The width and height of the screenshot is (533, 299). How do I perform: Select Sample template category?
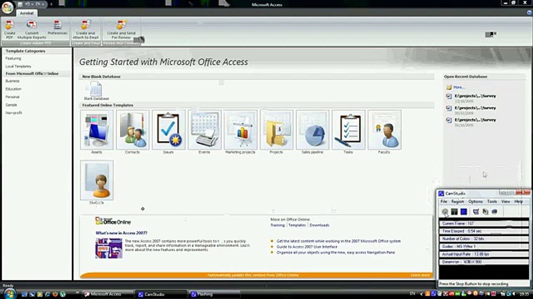(x=11, y=105)
